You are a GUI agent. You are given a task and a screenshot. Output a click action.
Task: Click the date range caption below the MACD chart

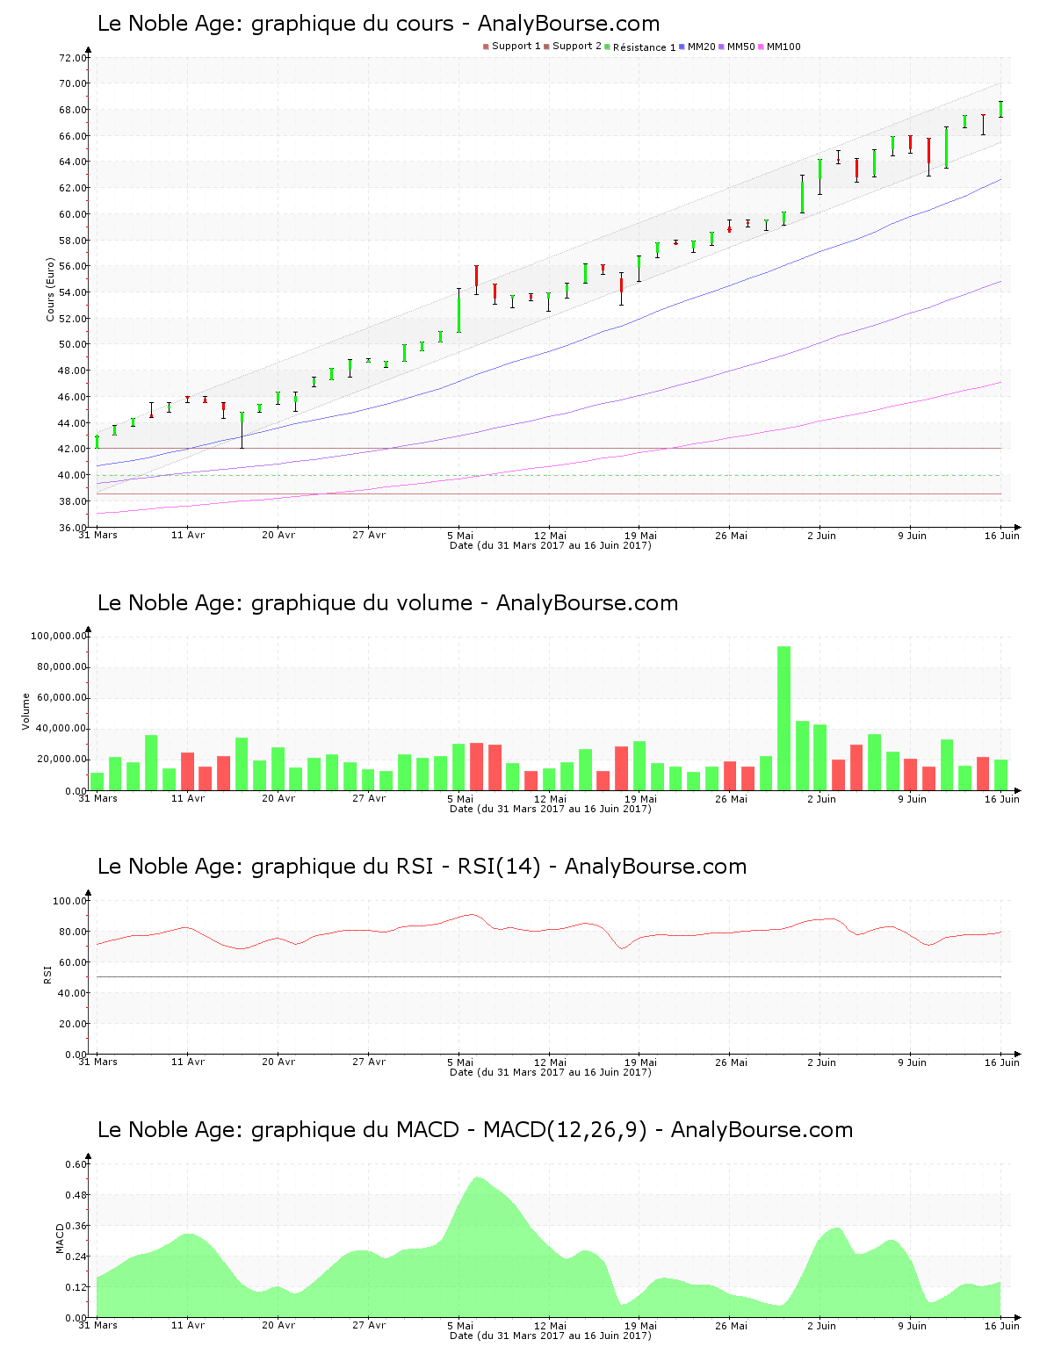550,1336
